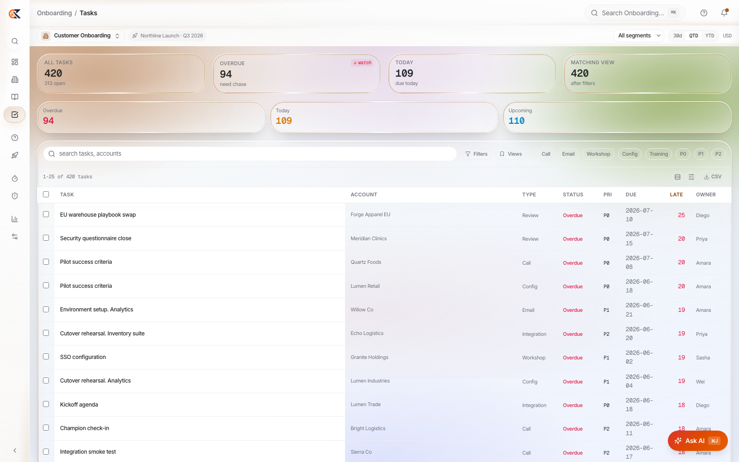Filter tasks by Training type chip
Screen dimensions: 739x462
(x=659, y=154)
